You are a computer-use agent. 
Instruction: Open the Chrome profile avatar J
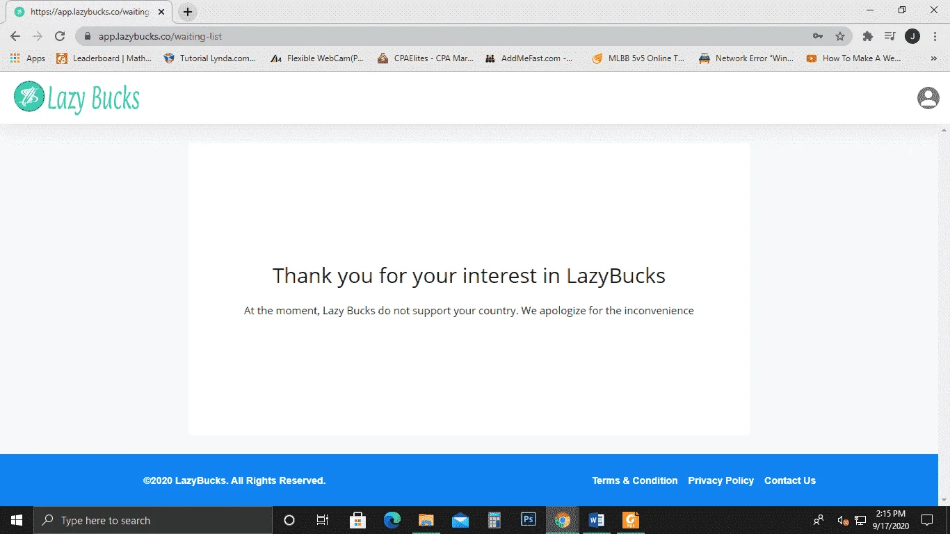click(x=912, y=36)
